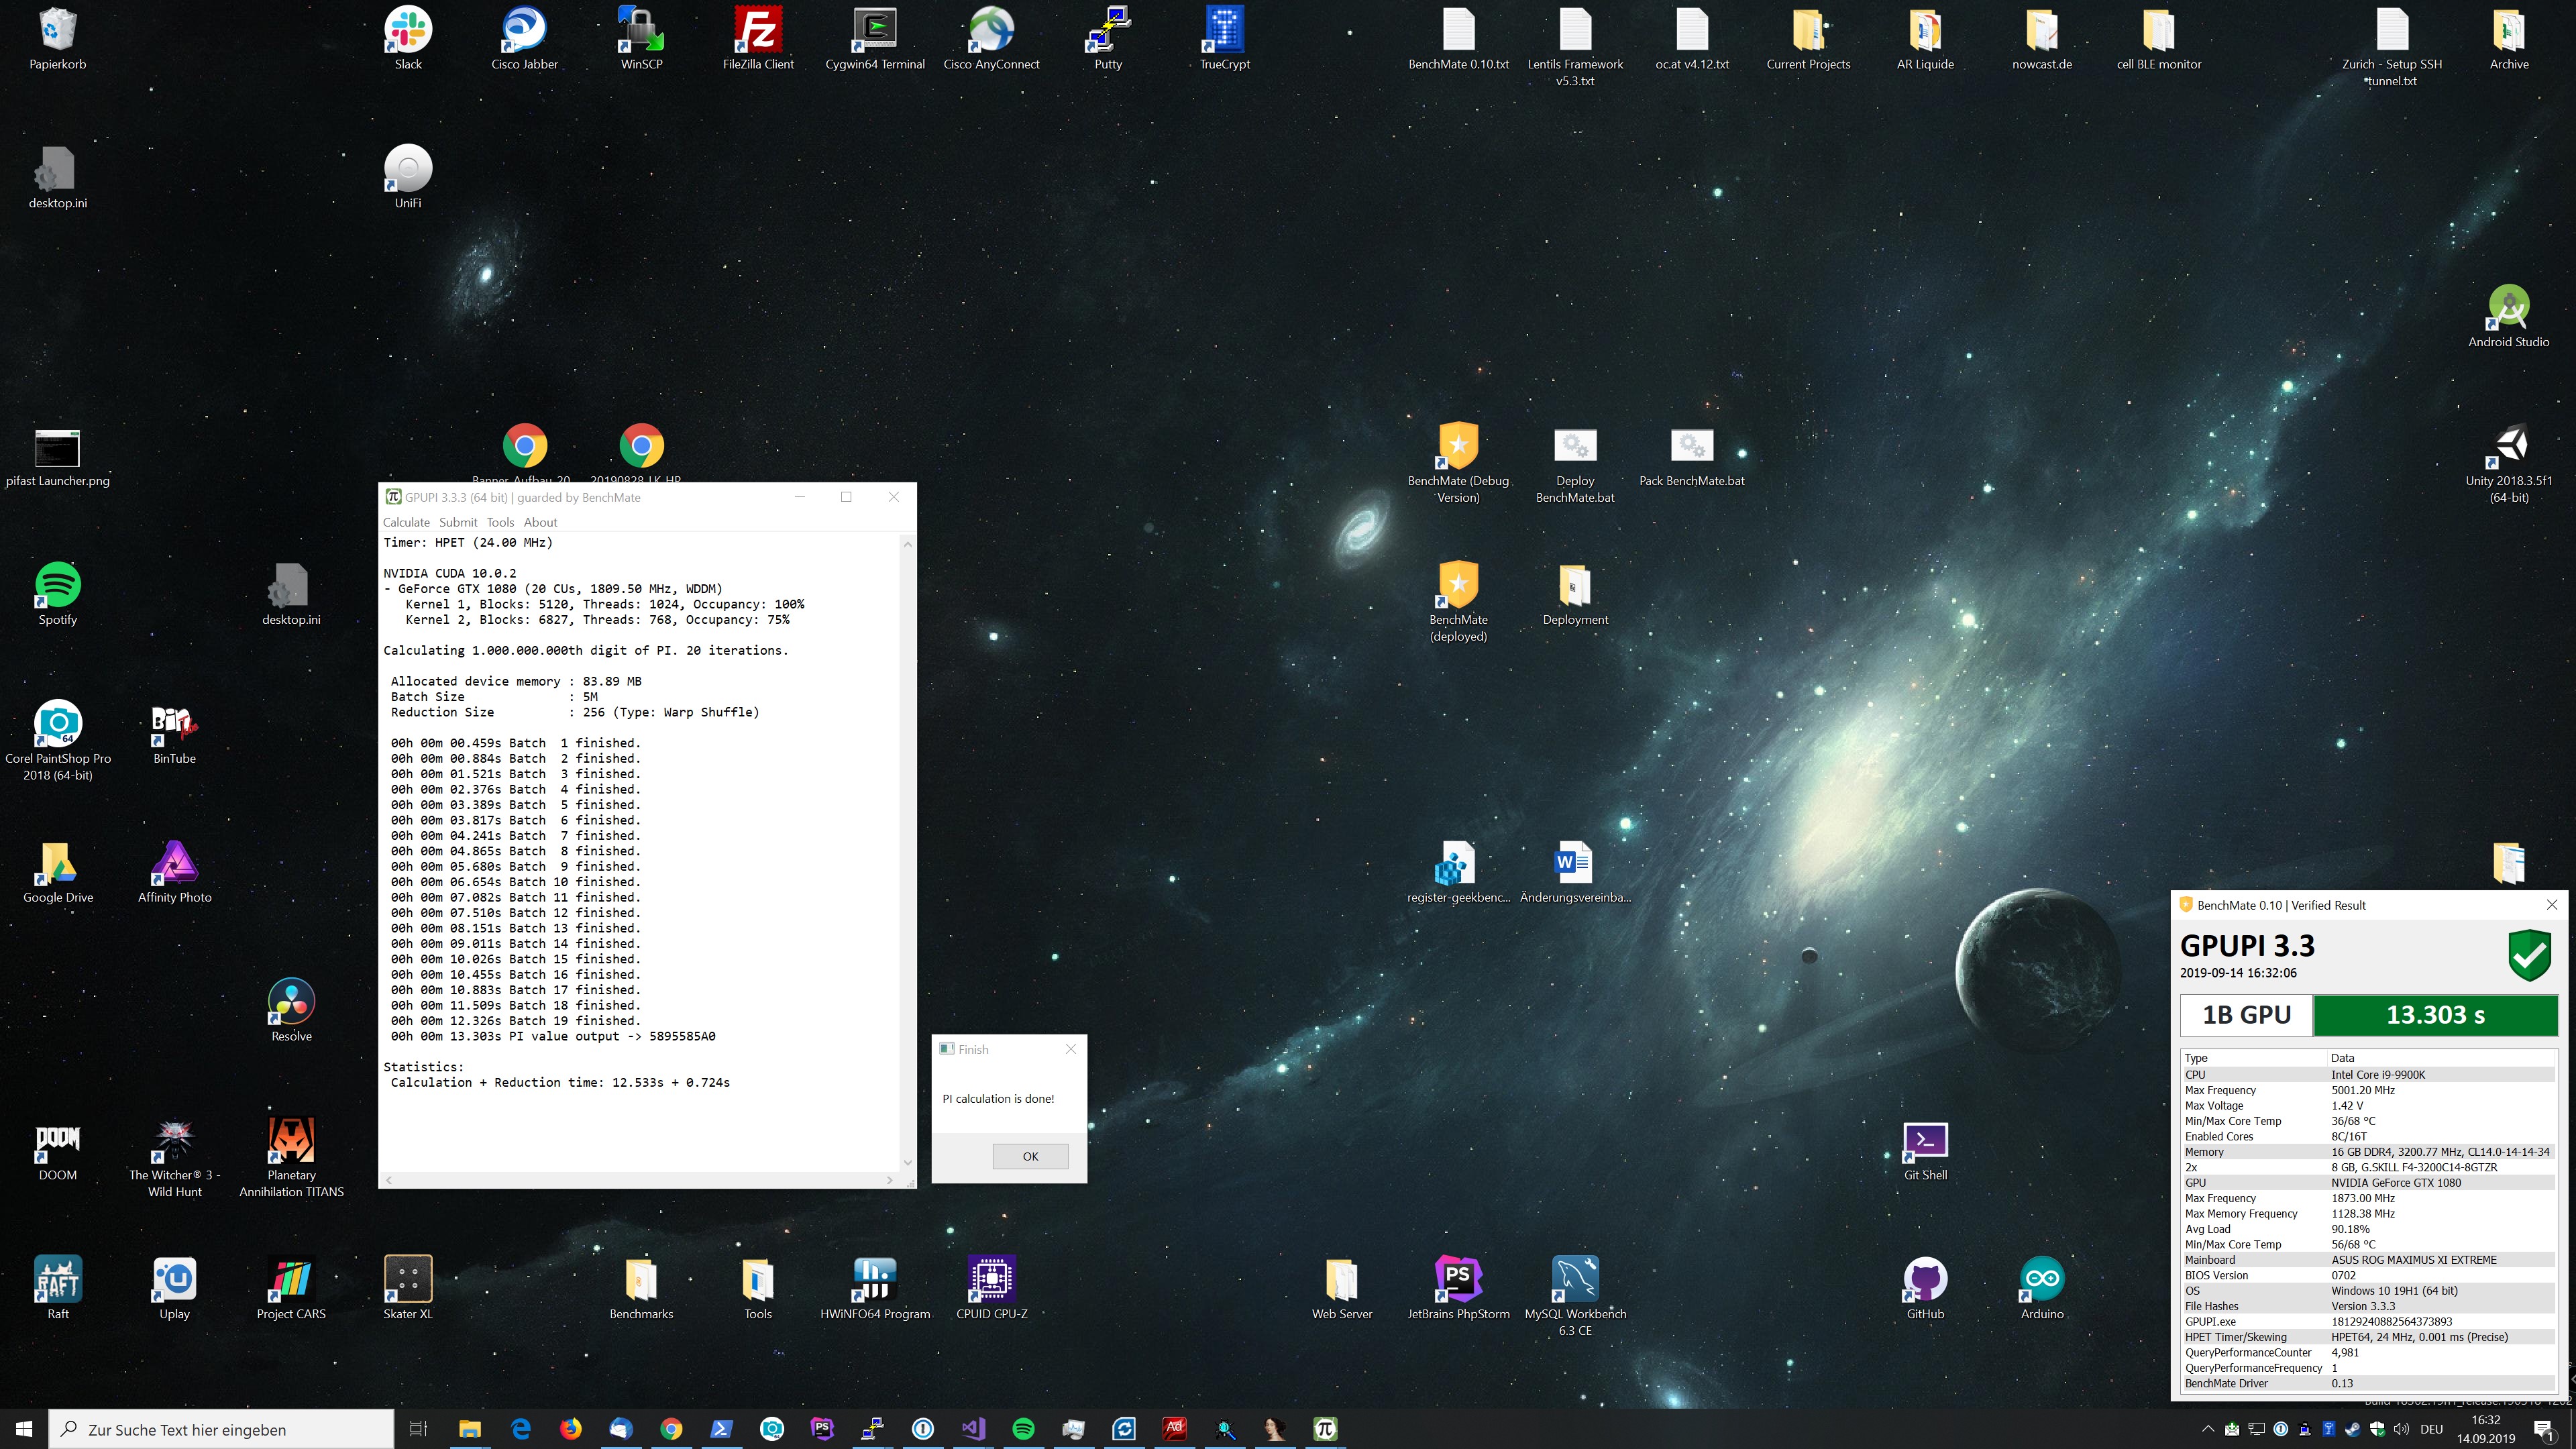Viewport: 2576px width, 1449px height.
Task: Close the BenchMate Verified Result panel
Action: click(x=2552, y=904)
